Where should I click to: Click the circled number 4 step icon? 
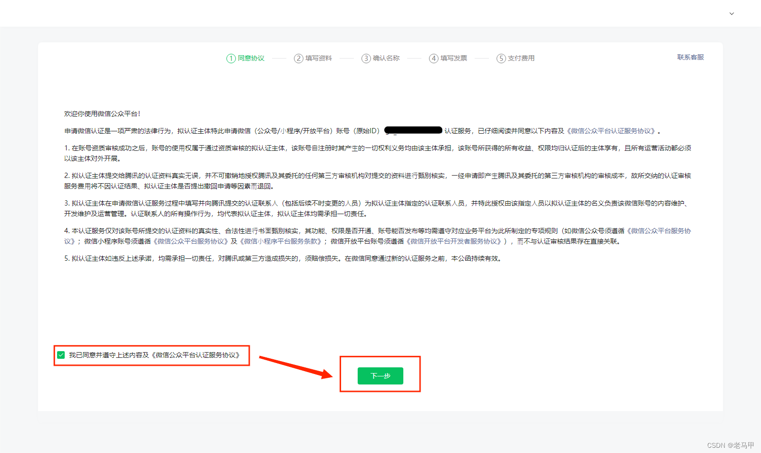pyautogui.click(x=434, y=59)
